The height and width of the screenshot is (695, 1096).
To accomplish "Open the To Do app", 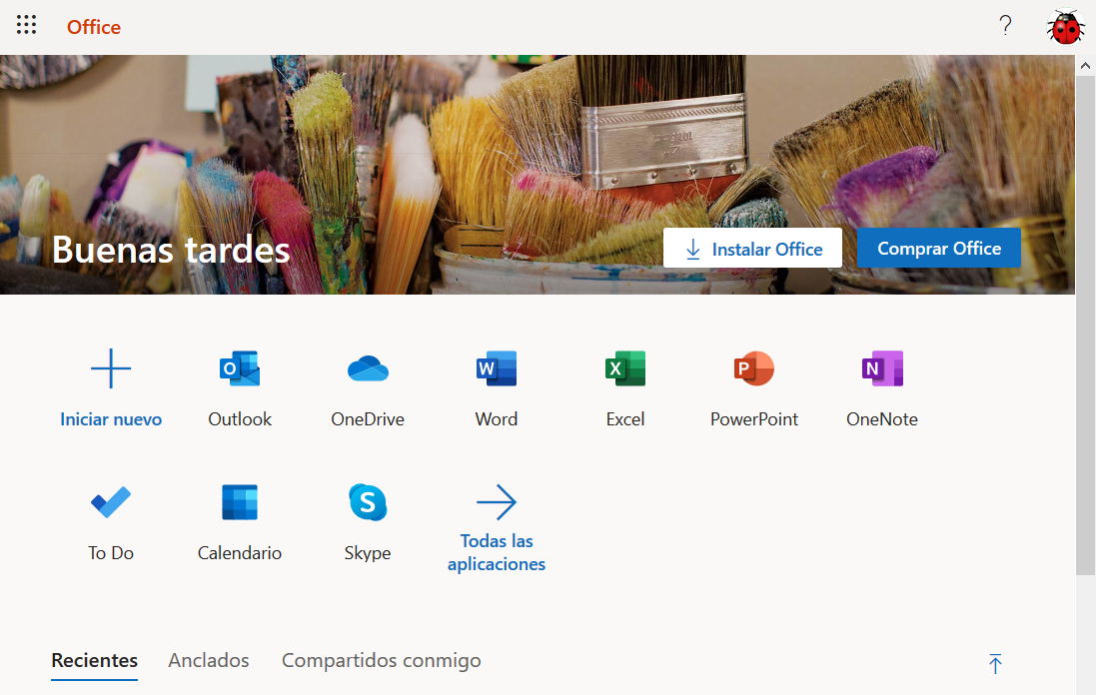I will click(x=110, y=521).
